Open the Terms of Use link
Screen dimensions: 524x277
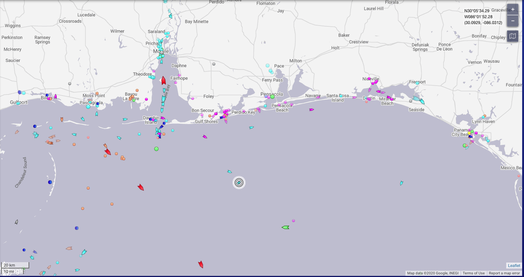(474, 273)
